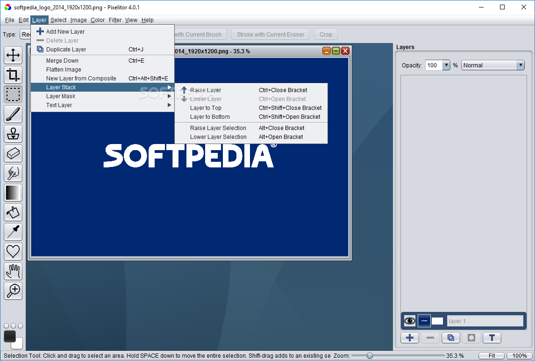
Task: Toggle visibility eye of layer 1
Action: 410,321
